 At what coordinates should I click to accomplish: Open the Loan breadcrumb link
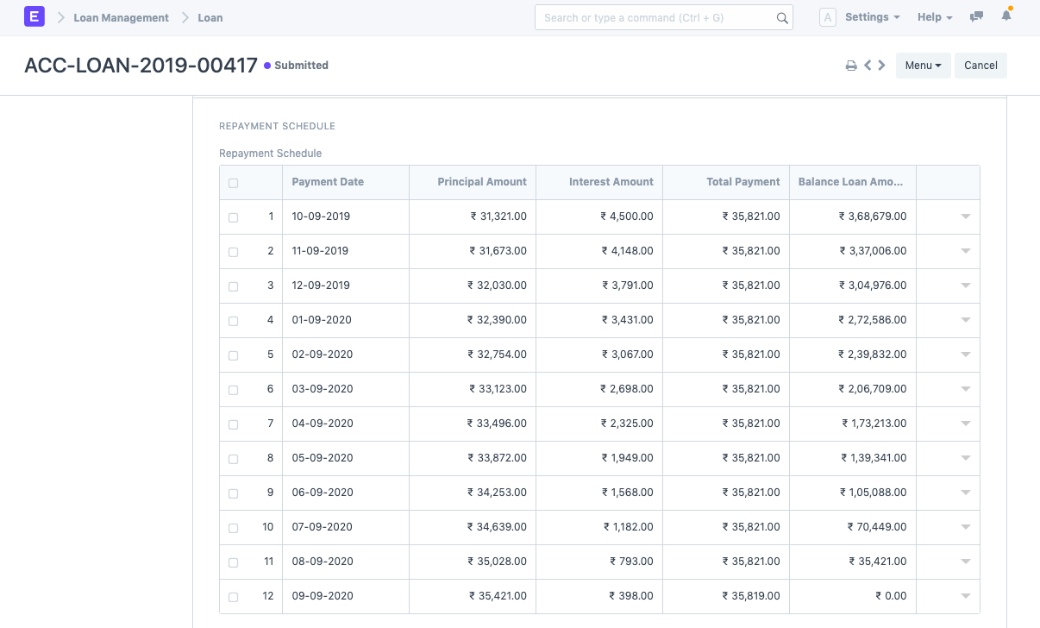(210, 17)
